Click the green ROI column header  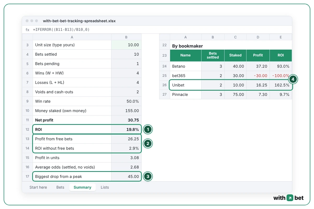[281, 55]
